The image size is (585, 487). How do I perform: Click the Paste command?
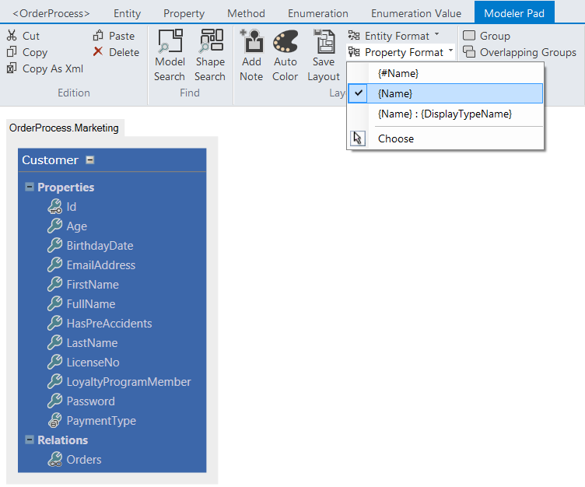click(x=114, y=36)
